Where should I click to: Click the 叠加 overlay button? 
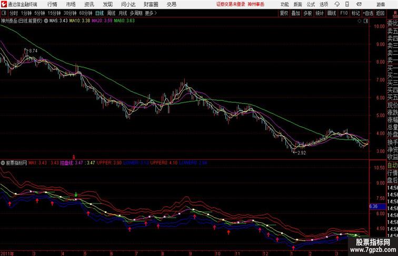click(295, 13)
